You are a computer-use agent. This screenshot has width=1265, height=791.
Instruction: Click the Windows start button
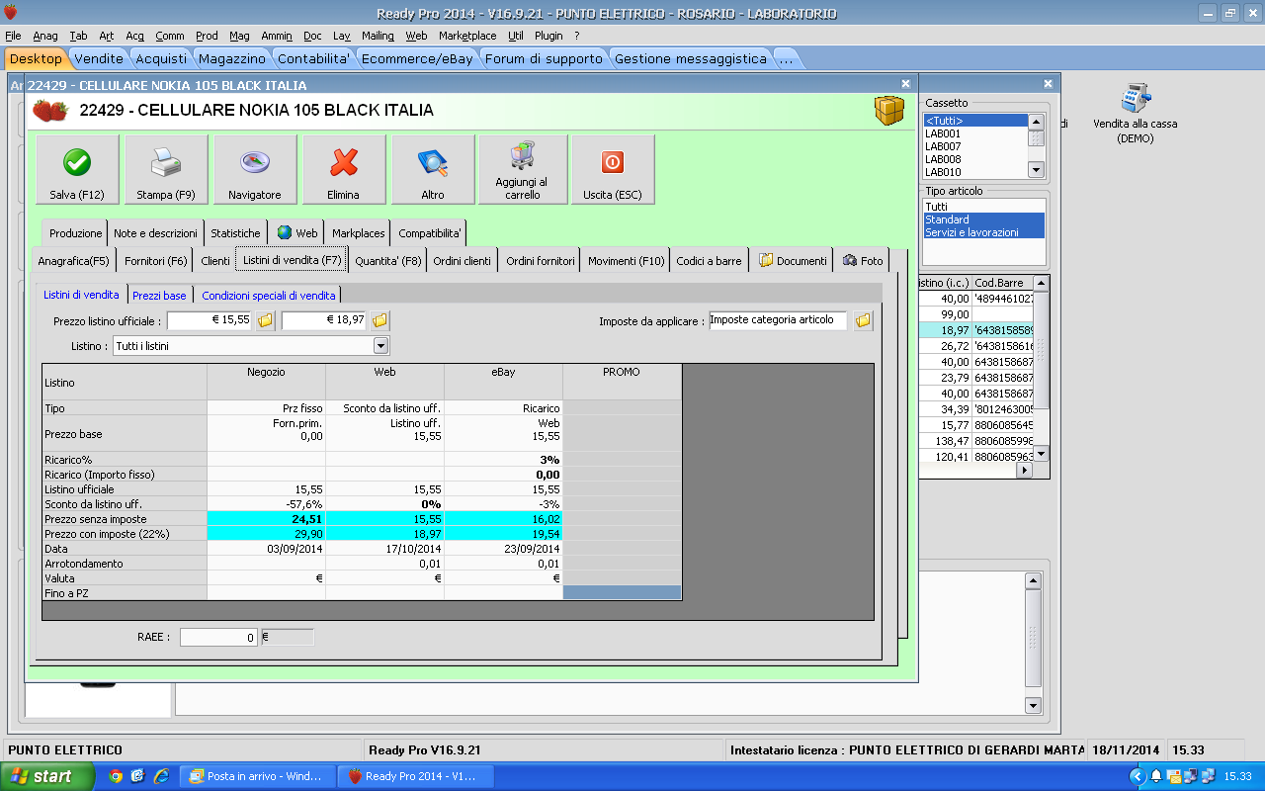pos(47,776)
